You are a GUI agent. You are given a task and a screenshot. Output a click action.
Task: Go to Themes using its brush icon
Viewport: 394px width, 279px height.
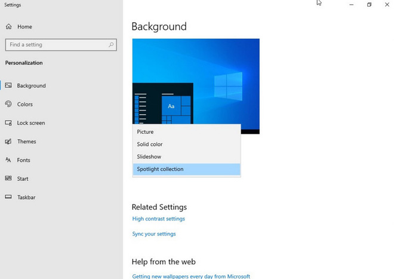pos(8,142)
